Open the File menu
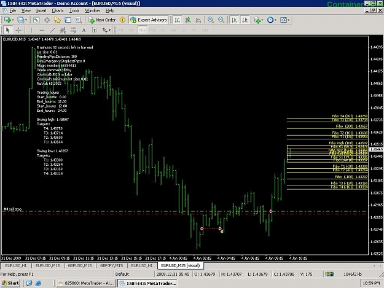384x288 pixels. coord(13,10)
